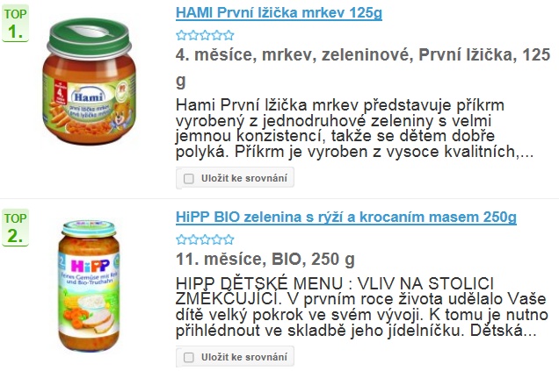
Task: Rate HiPP product with third star
Action: 205,239
